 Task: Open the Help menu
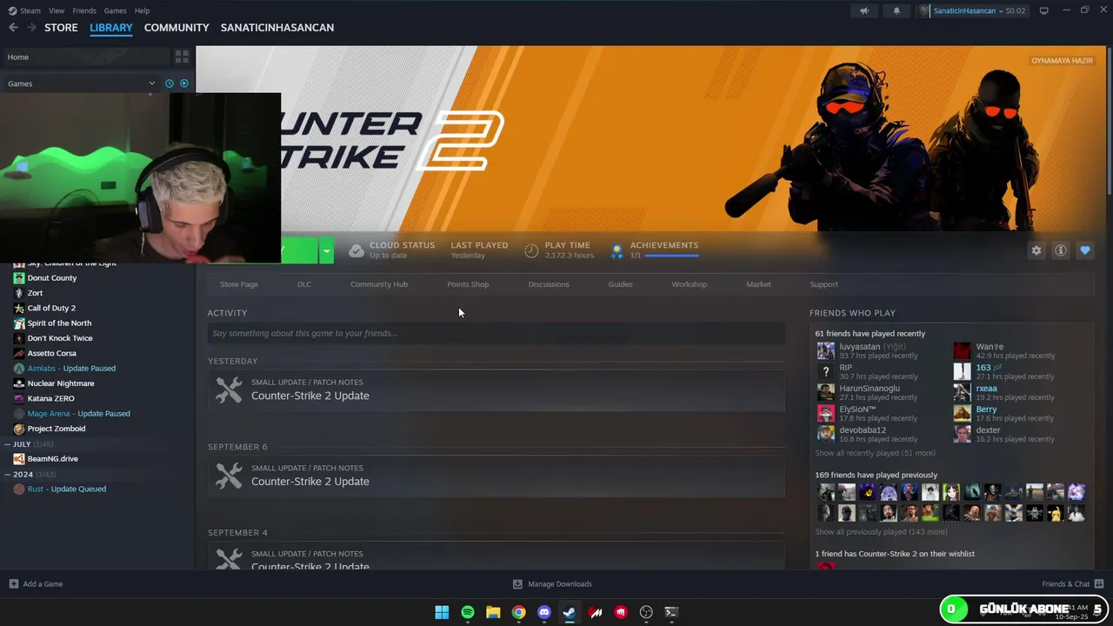tap(142, 10)
